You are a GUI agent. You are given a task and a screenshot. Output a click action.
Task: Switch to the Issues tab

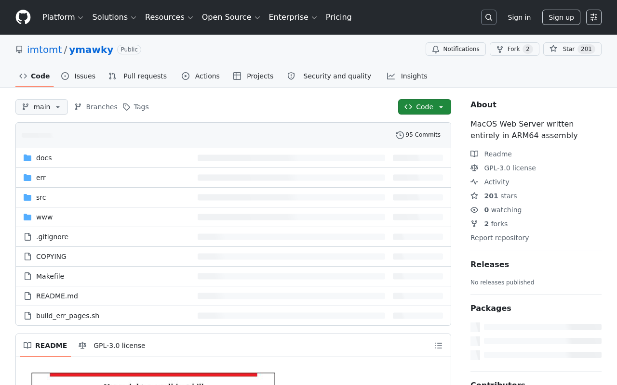79,76
